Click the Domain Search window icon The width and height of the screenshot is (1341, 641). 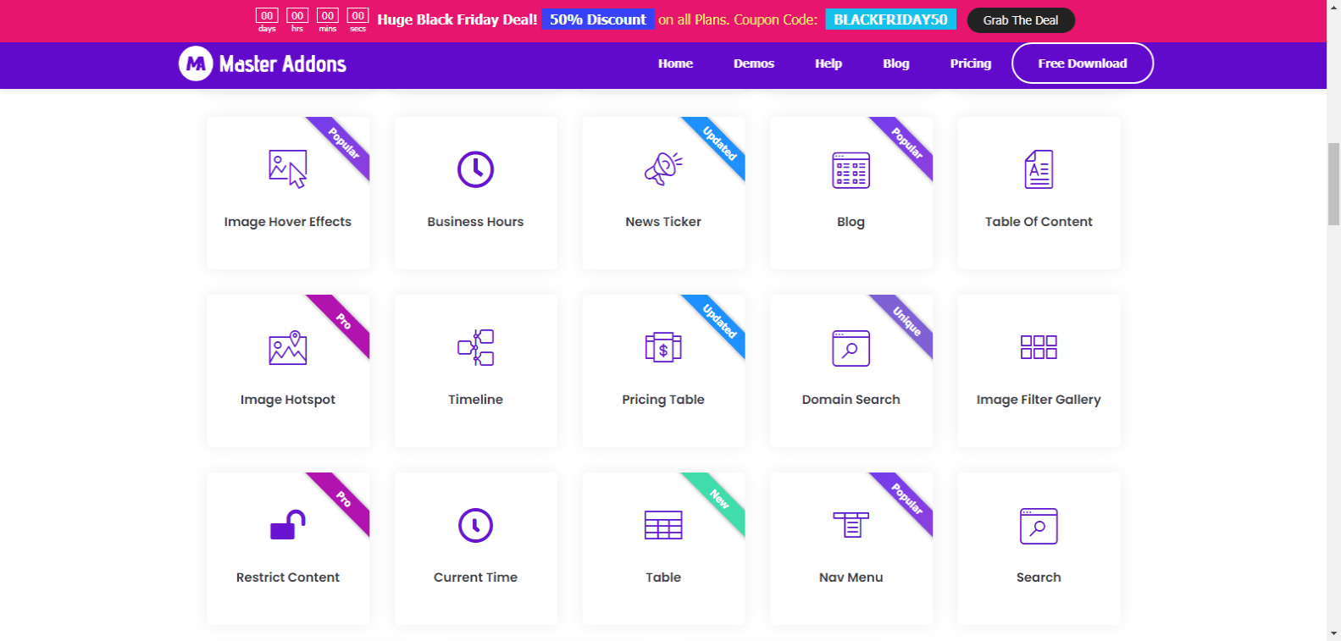851,348
